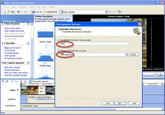Click Nasıl klip düzenlenir link

coord(12,70)
